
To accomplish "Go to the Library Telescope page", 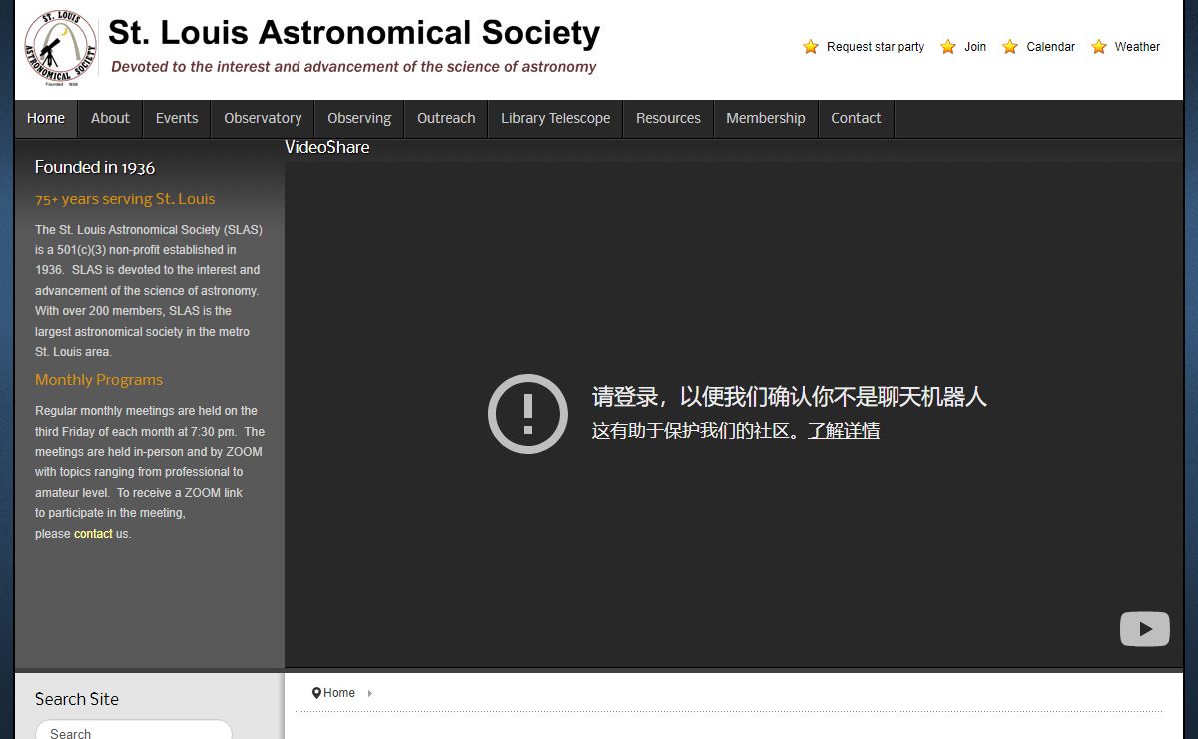I will tap(555, 118).
